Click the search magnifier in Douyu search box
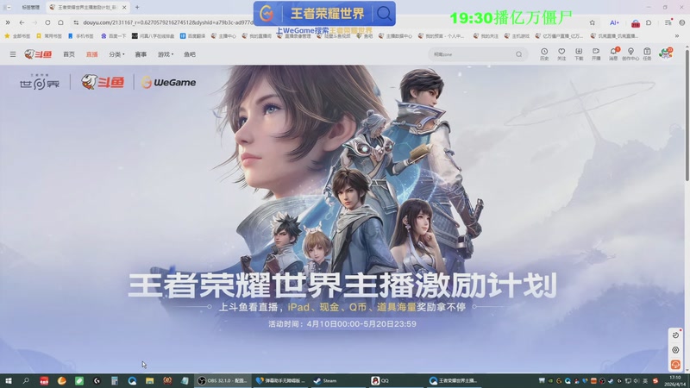The height and width of the screenshot is (388, 690). [x=519, y=54]
